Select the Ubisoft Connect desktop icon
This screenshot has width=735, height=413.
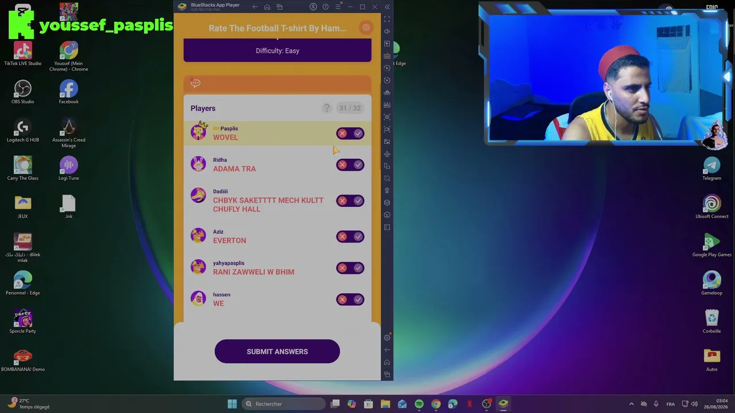point(711,207)
